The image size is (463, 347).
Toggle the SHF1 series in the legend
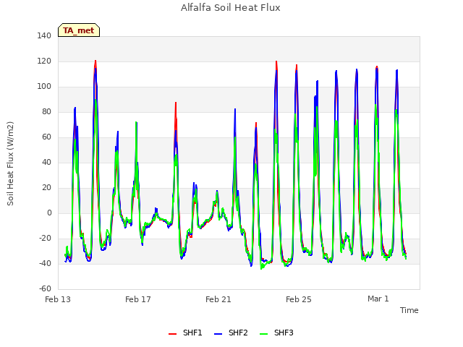185,333
